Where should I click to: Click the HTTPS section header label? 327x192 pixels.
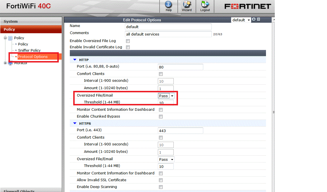point(85,124)
